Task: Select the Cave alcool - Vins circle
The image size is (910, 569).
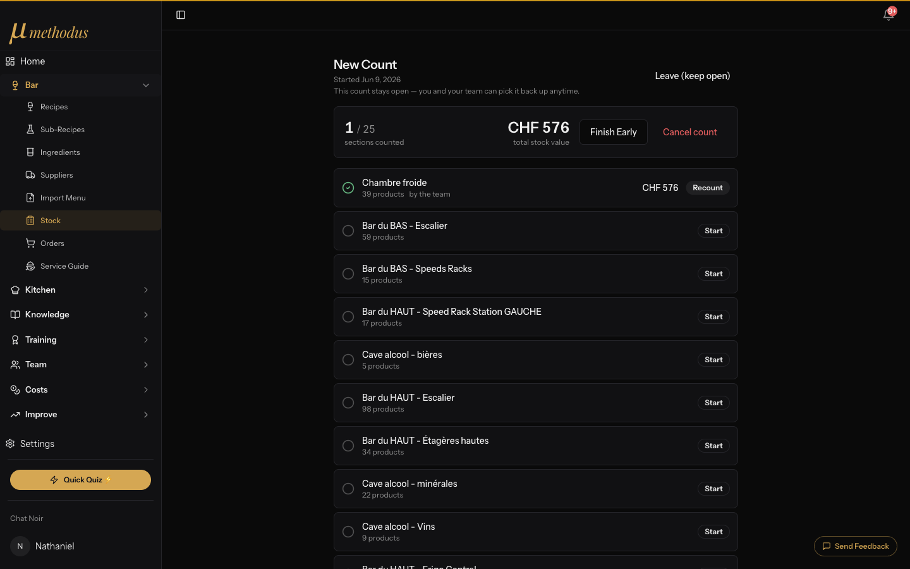Action: [x=348, y=532]
